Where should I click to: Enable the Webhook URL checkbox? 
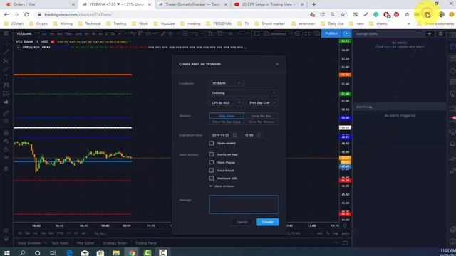[x=212, y=178]
